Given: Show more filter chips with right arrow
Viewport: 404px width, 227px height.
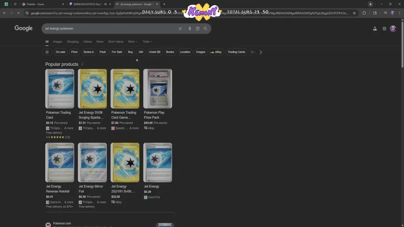Looking at the screenshot, I should (x=261, y=52).
